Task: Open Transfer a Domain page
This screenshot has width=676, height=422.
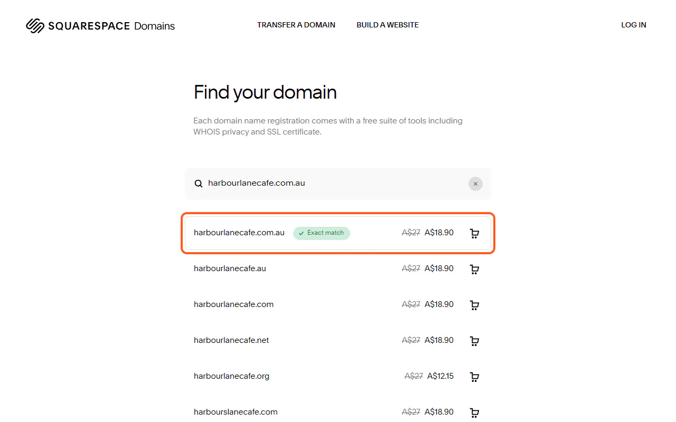Action: (296, 25)
